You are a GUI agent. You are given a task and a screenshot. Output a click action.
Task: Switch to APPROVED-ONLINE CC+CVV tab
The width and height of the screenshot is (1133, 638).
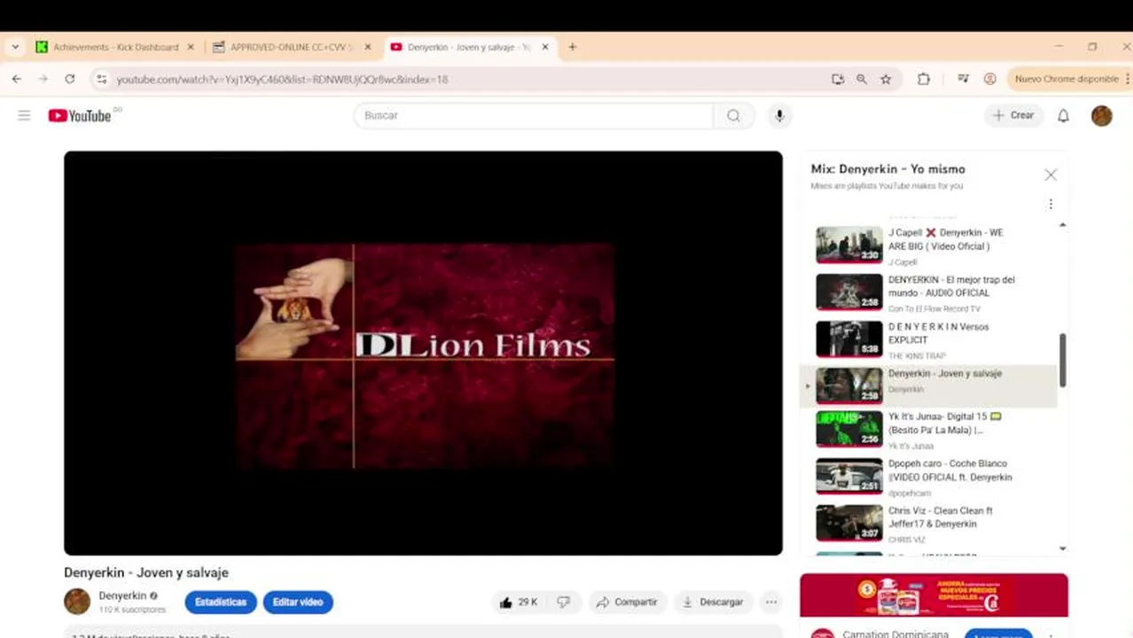pos(293,47)
